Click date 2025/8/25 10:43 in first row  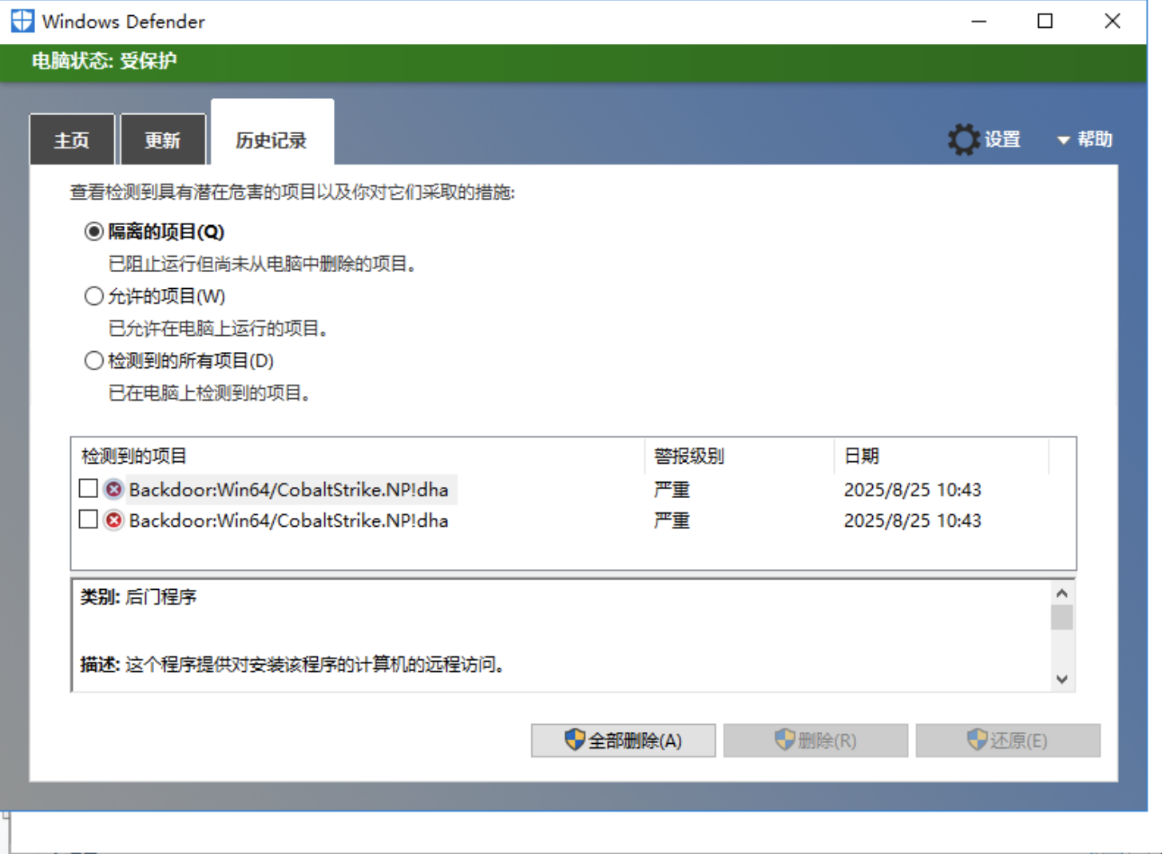[x=913, y=489]
